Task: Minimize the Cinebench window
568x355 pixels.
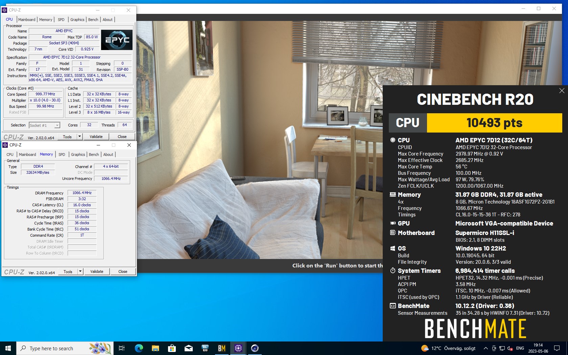Action: 523,9
